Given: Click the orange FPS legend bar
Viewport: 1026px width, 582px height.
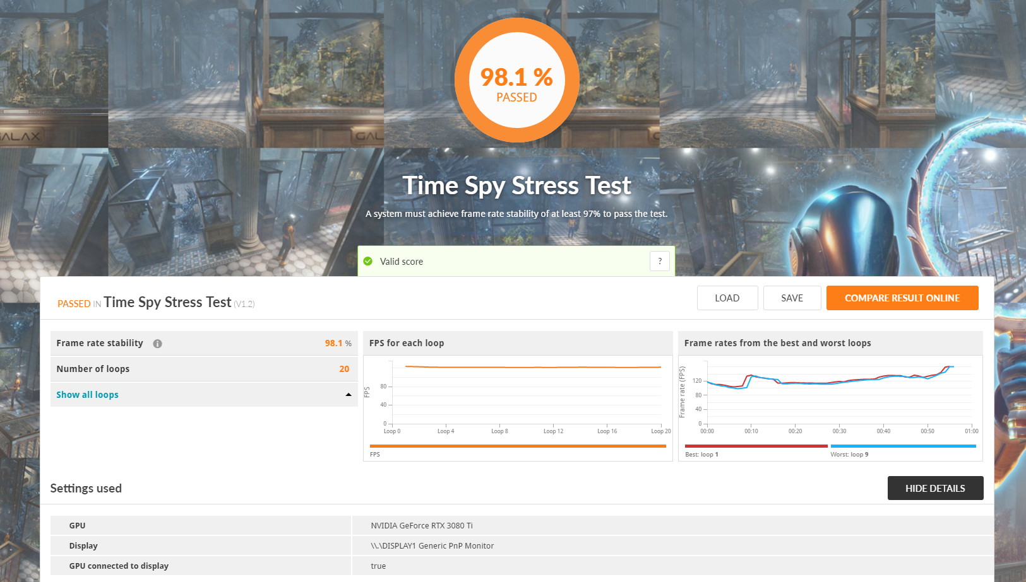Looking at the screenshot, I should 518,446.
